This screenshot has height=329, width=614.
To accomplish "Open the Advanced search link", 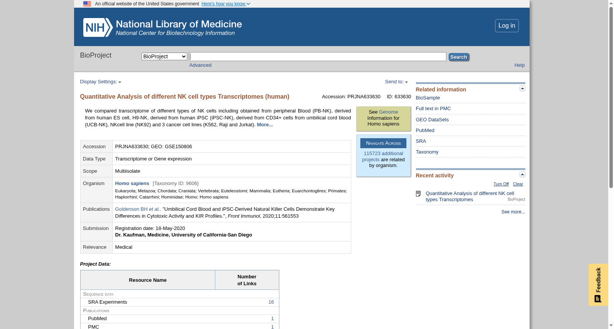I will point(200,65).
